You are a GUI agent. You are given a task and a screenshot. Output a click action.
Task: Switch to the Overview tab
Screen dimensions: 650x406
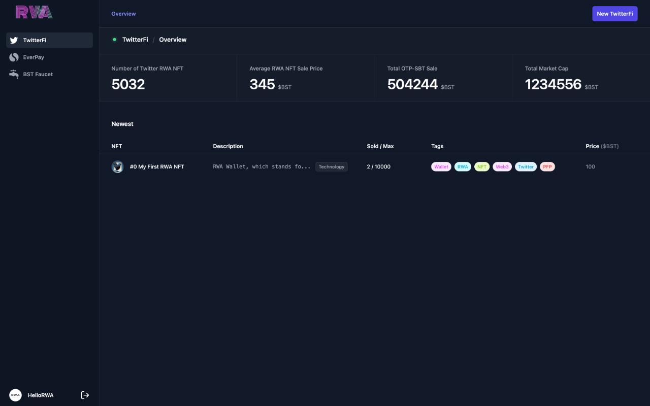tap(123, 14)
